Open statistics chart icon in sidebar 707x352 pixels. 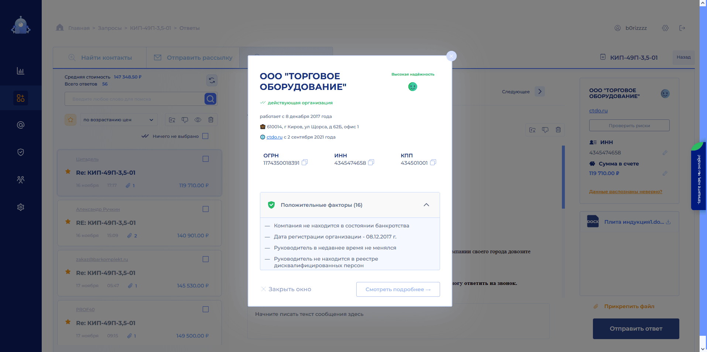click(x=21, y=71)
